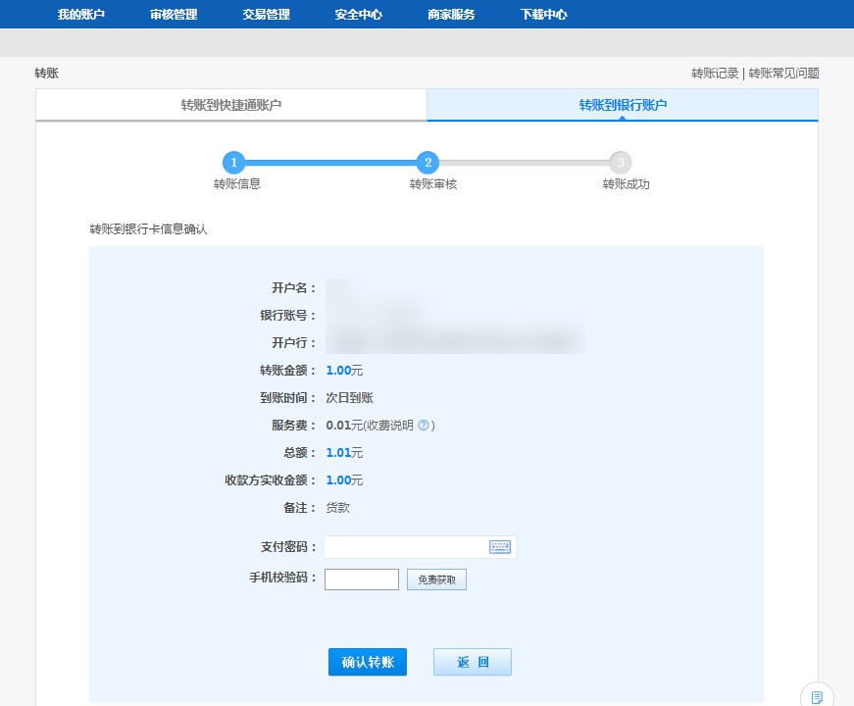The width and height of the screenshot is (854, 706).
Task: Click step 3 circle 转账成功
Action: point(620,163)
